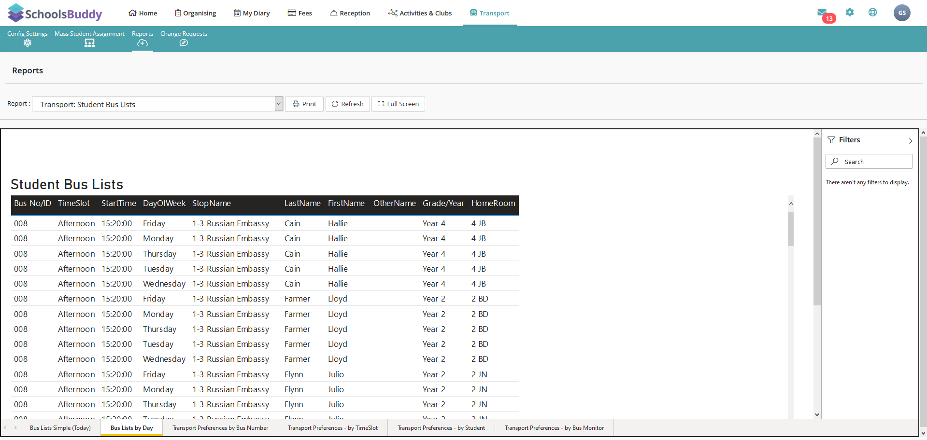Screen dimensions: 927x440
Task: Collapse the Filters pane chevron
Action: pos(911,141)
